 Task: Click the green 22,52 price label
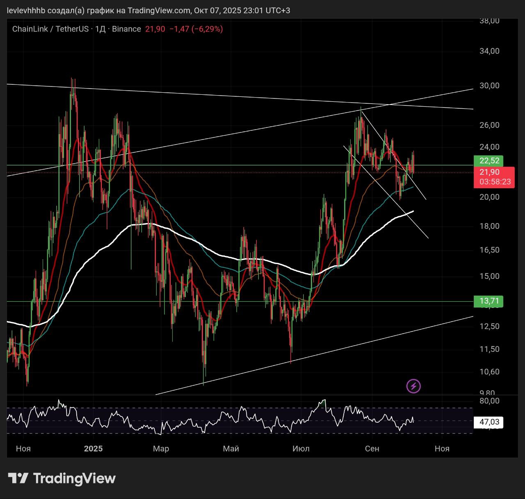pos(488,161)
